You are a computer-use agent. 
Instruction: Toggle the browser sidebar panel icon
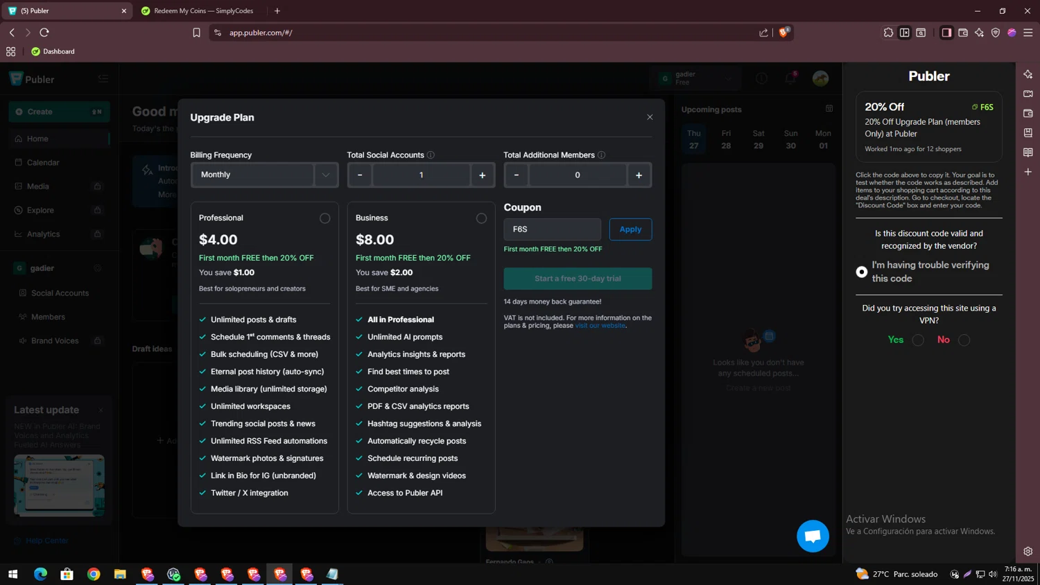pyautogui.click(x=946, y=33)
